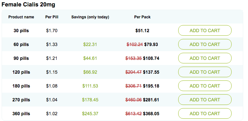Screen dimensions: 248x121
Task: Add the 120 pills pack to cart
Action: coord(205,72)
